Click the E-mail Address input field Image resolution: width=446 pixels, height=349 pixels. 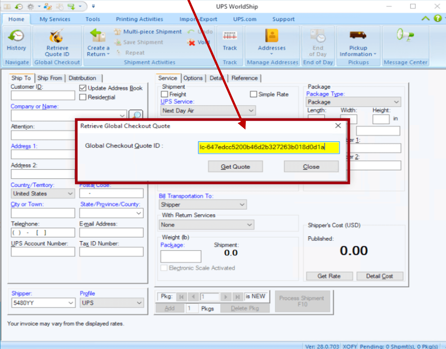click(x=111, y=233)
